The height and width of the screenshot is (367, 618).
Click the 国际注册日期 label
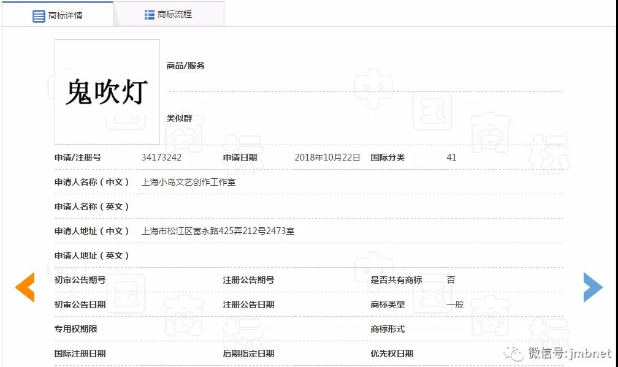pos(80,354)
